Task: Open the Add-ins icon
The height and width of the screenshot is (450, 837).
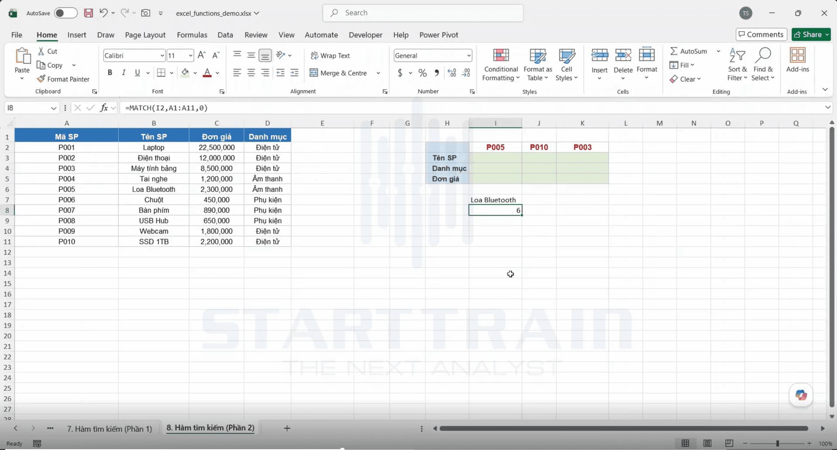Action: pyautogui.click(x=797, y=55)
